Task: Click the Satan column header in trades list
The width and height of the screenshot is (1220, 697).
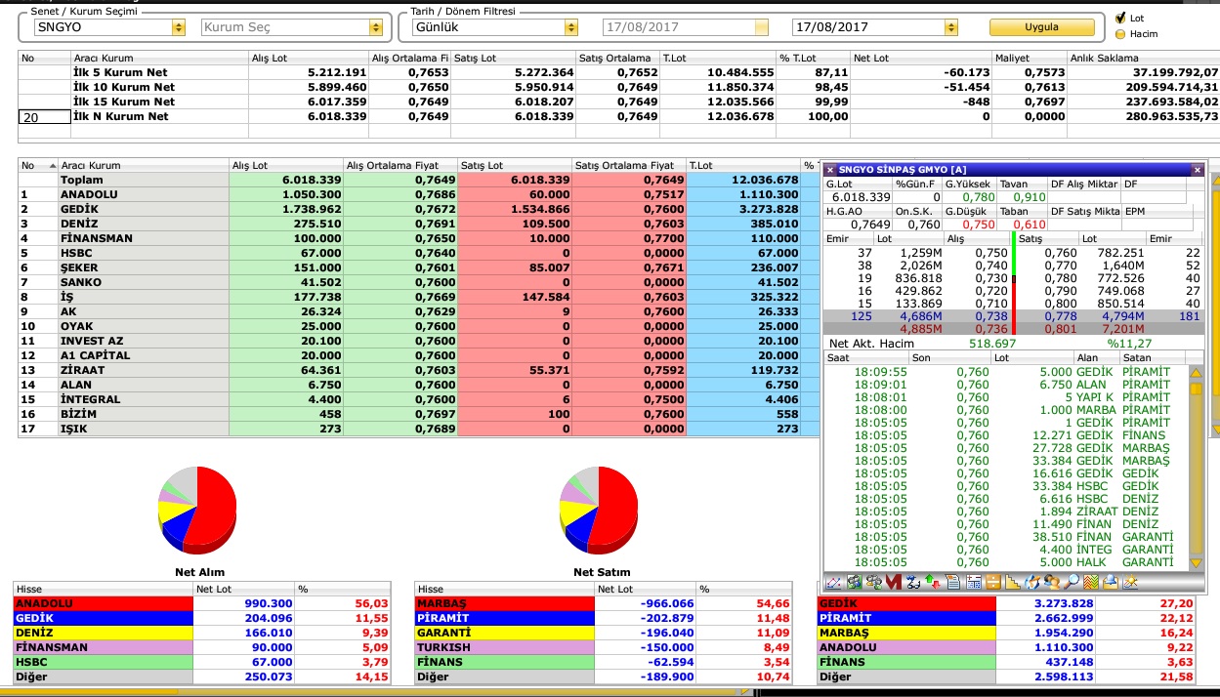Action: [x=1154, y=358]
